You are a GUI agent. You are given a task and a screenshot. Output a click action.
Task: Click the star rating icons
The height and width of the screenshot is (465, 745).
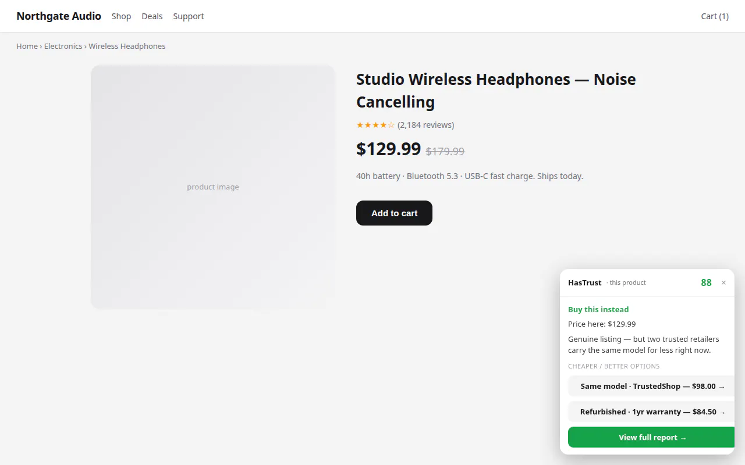click(x=375, y=125)
